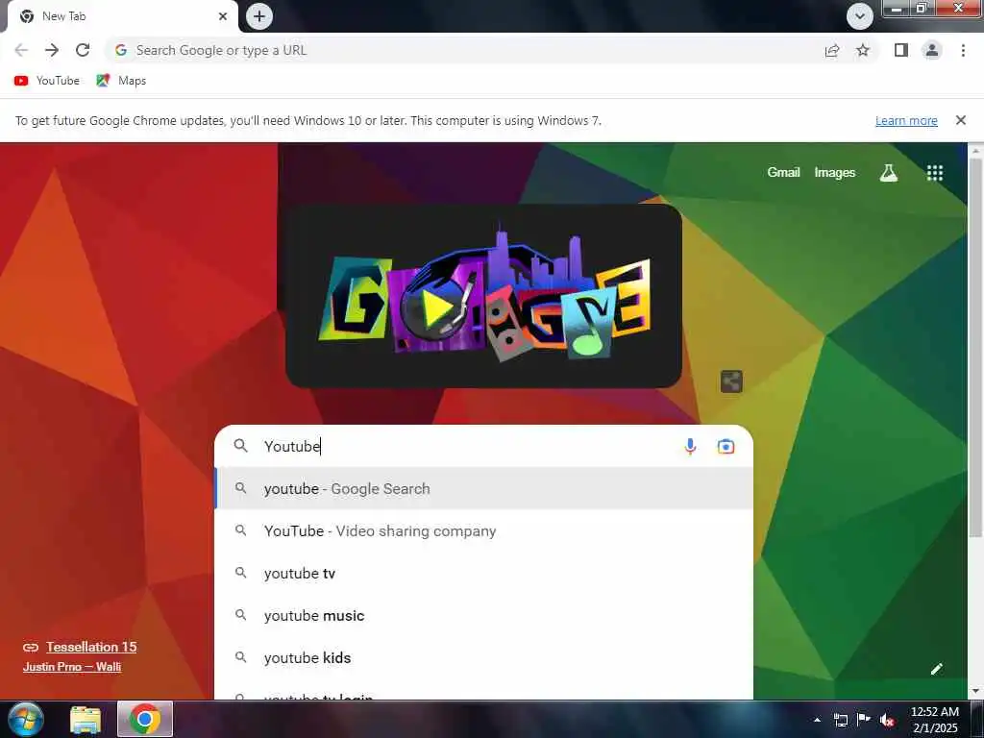Choose the 'youtube tv' suggestion
The height and width of the screenshot is (738, 984).
484,573
